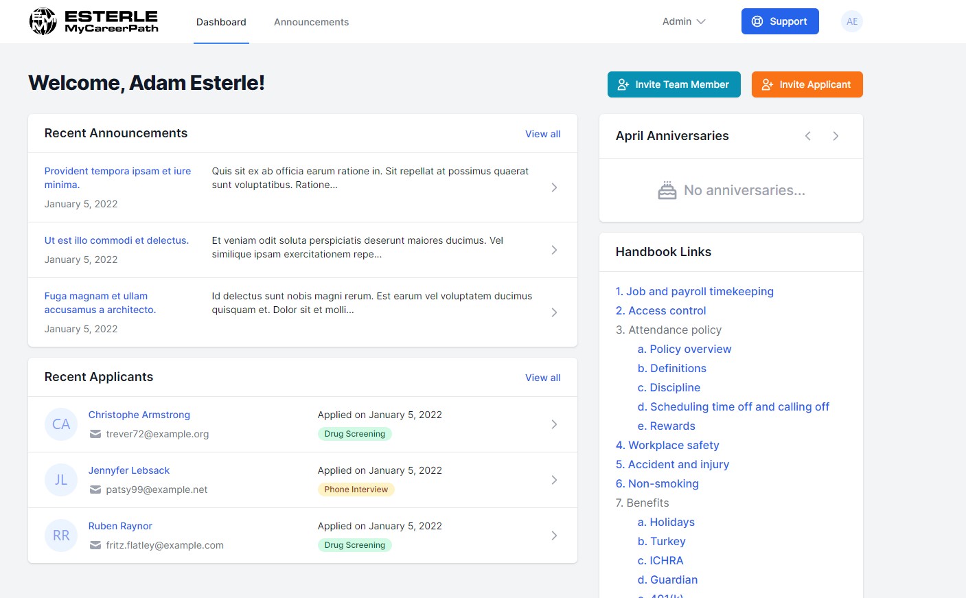Click the envelope icon next to patsy99@example.net
Image resolution: width=966 pixels, height=598 pixels.
pyautogui.click(x=95, y=490)
